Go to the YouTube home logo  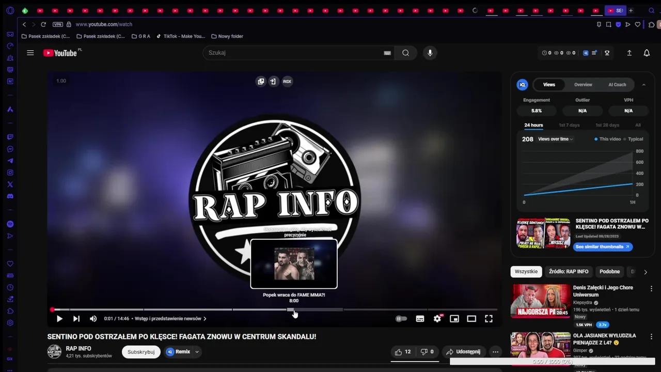pyautogui.click(x=60, y=53)
